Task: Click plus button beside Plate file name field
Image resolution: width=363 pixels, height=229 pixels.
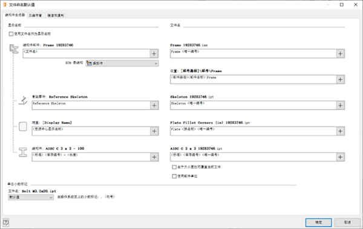Action: pos(340,131)
